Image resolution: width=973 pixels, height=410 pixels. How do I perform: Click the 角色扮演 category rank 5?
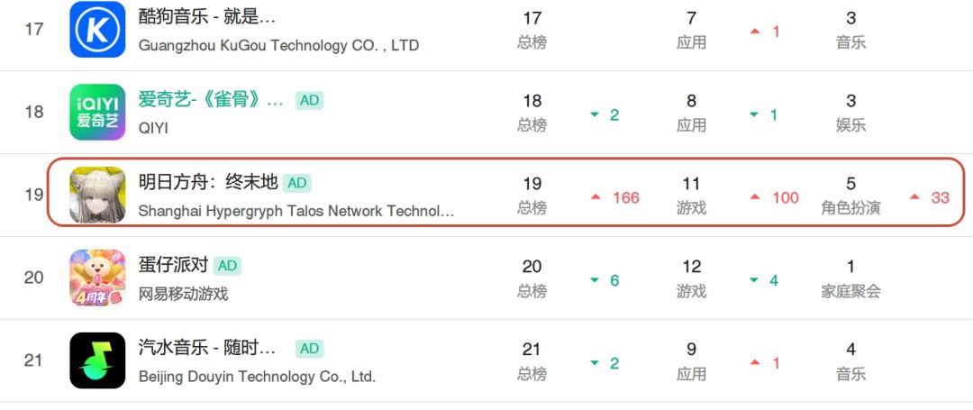(x=850, y=195)
